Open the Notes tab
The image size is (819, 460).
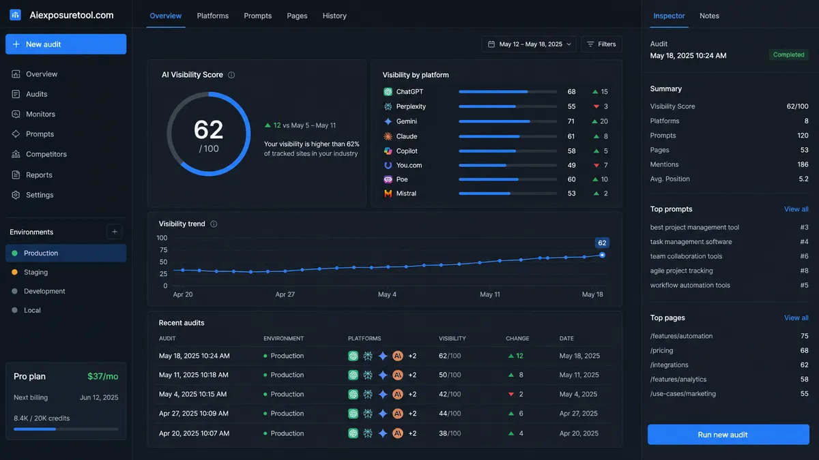click(x=709, y=16)
